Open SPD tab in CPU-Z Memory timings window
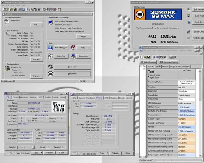 106,98
